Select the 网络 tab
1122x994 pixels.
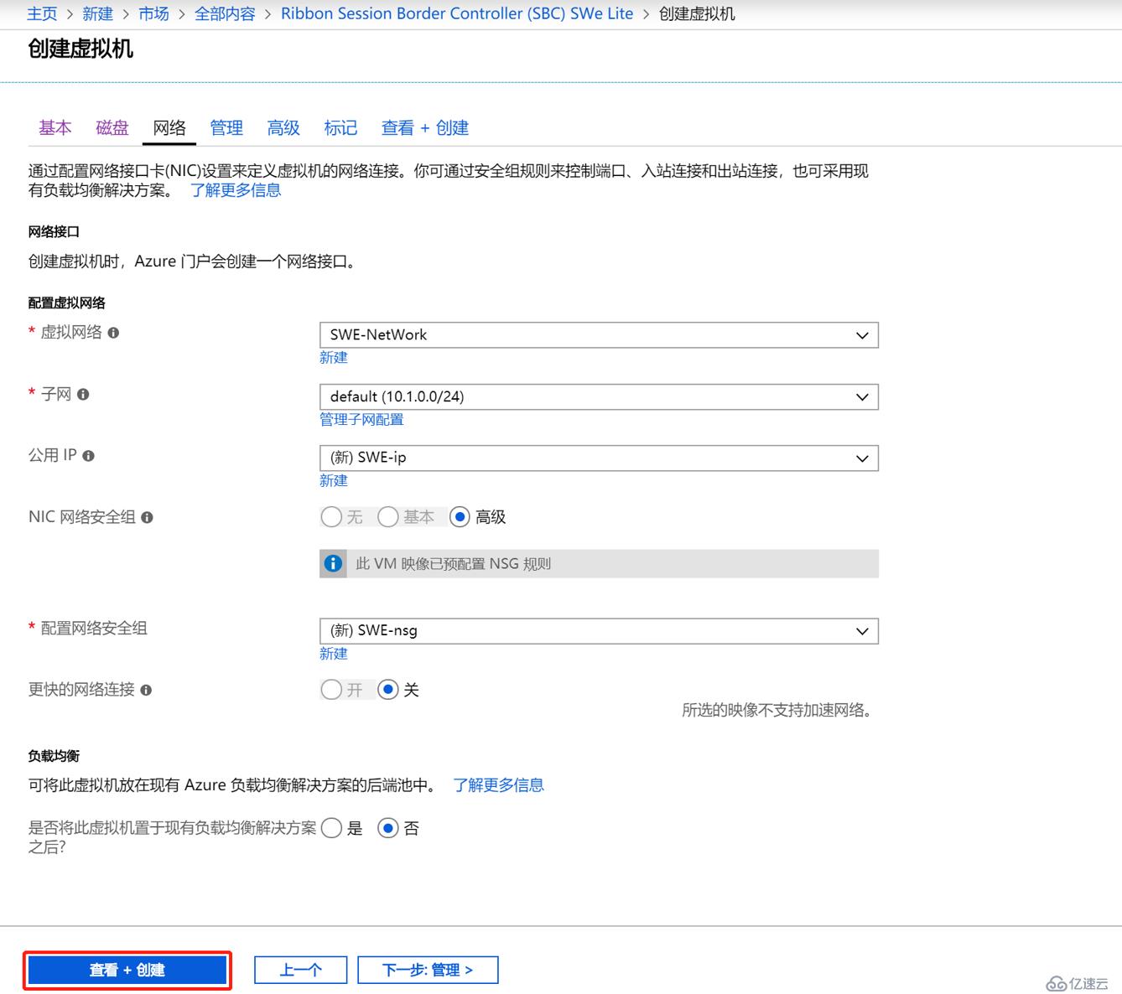pyautogui.click(x=169, y=127)
